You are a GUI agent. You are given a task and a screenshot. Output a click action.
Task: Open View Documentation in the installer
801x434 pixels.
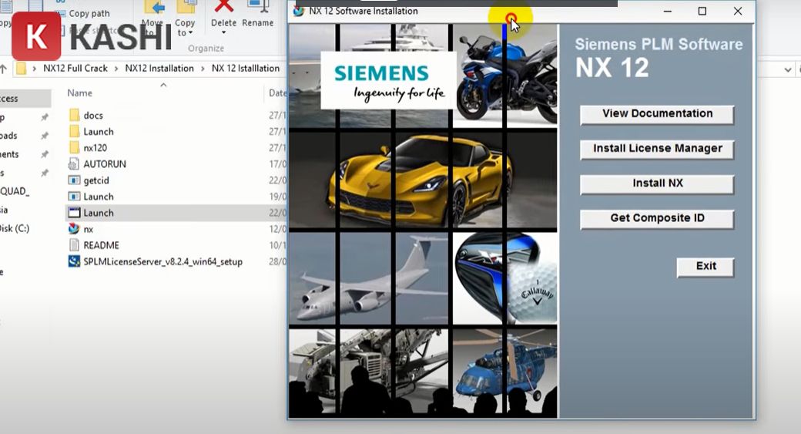tap(657, 114)
